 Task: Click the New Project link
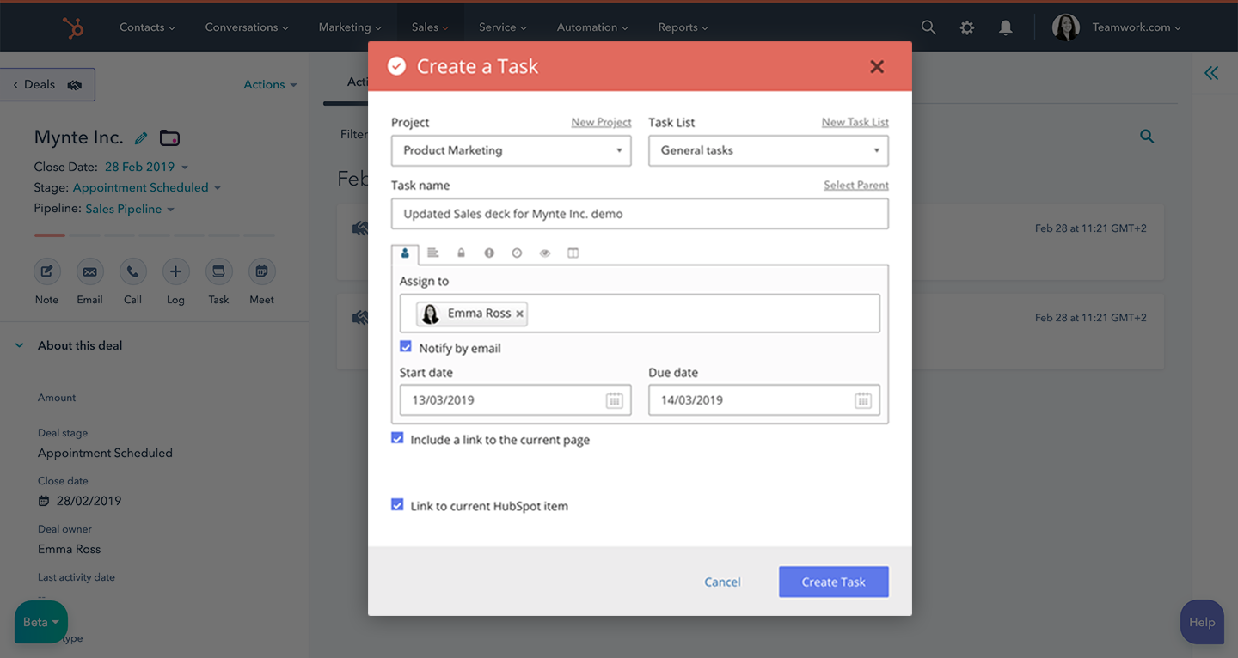(601, 122)
